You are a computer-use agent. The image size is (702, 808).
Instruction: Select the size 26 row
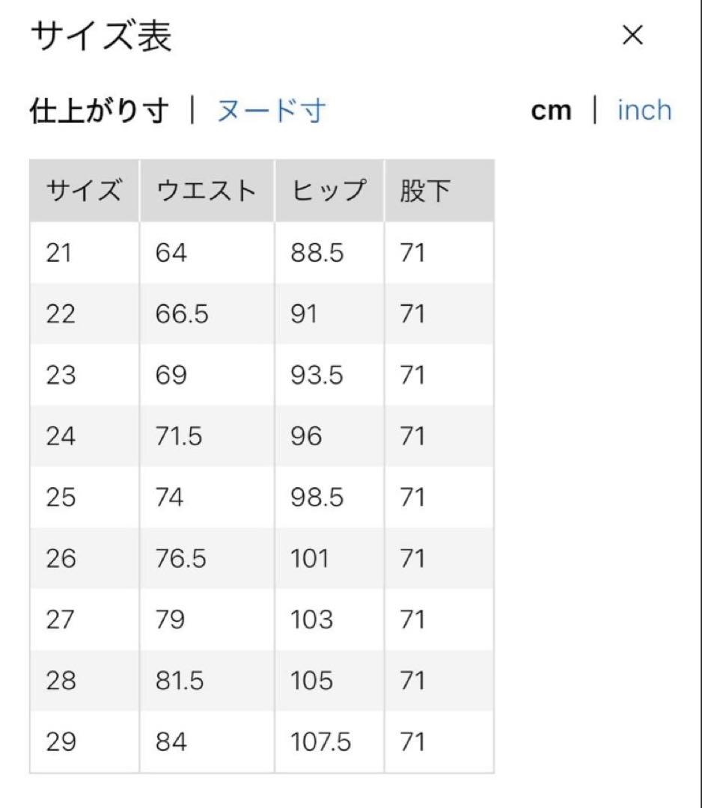(61, 559)
